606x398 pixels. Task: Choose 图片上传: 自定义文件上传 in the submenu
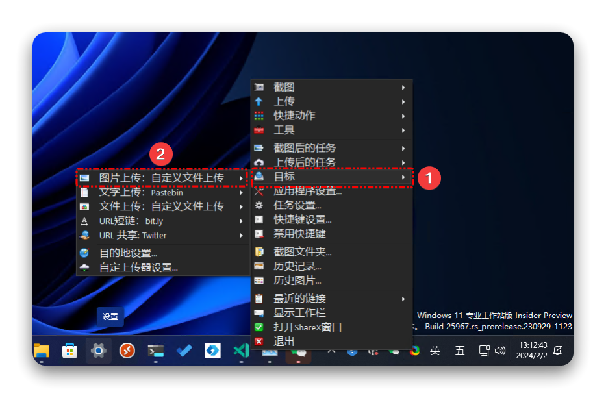point(162,178)
